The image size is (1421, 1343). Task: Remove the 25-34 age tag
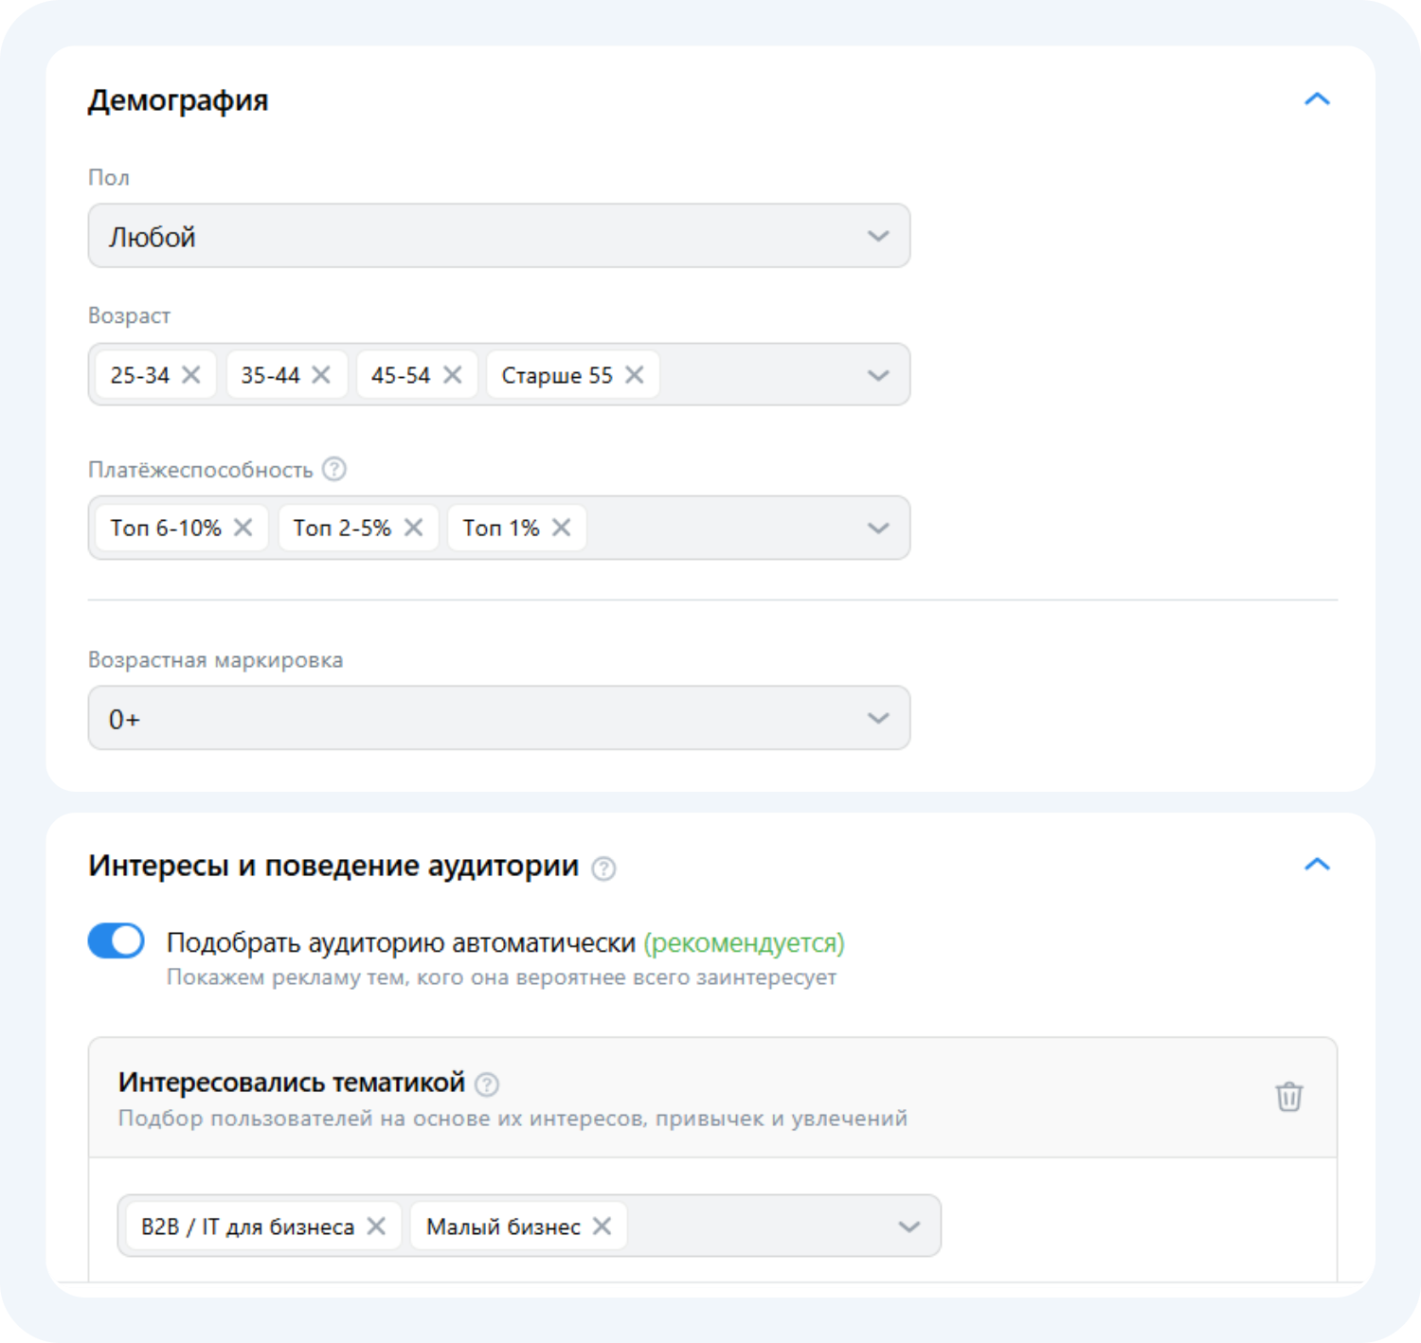point(191,375)
